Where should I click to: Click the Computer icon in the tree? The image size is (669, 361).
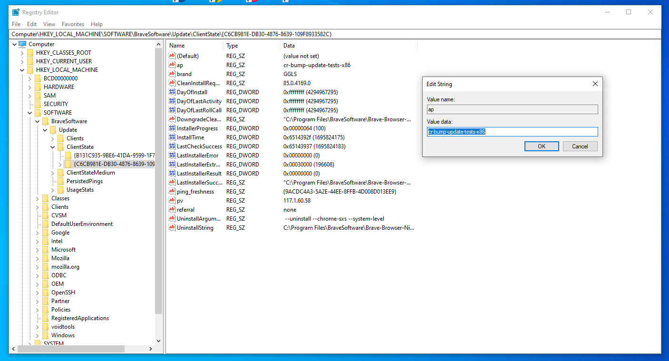[22, 44]
